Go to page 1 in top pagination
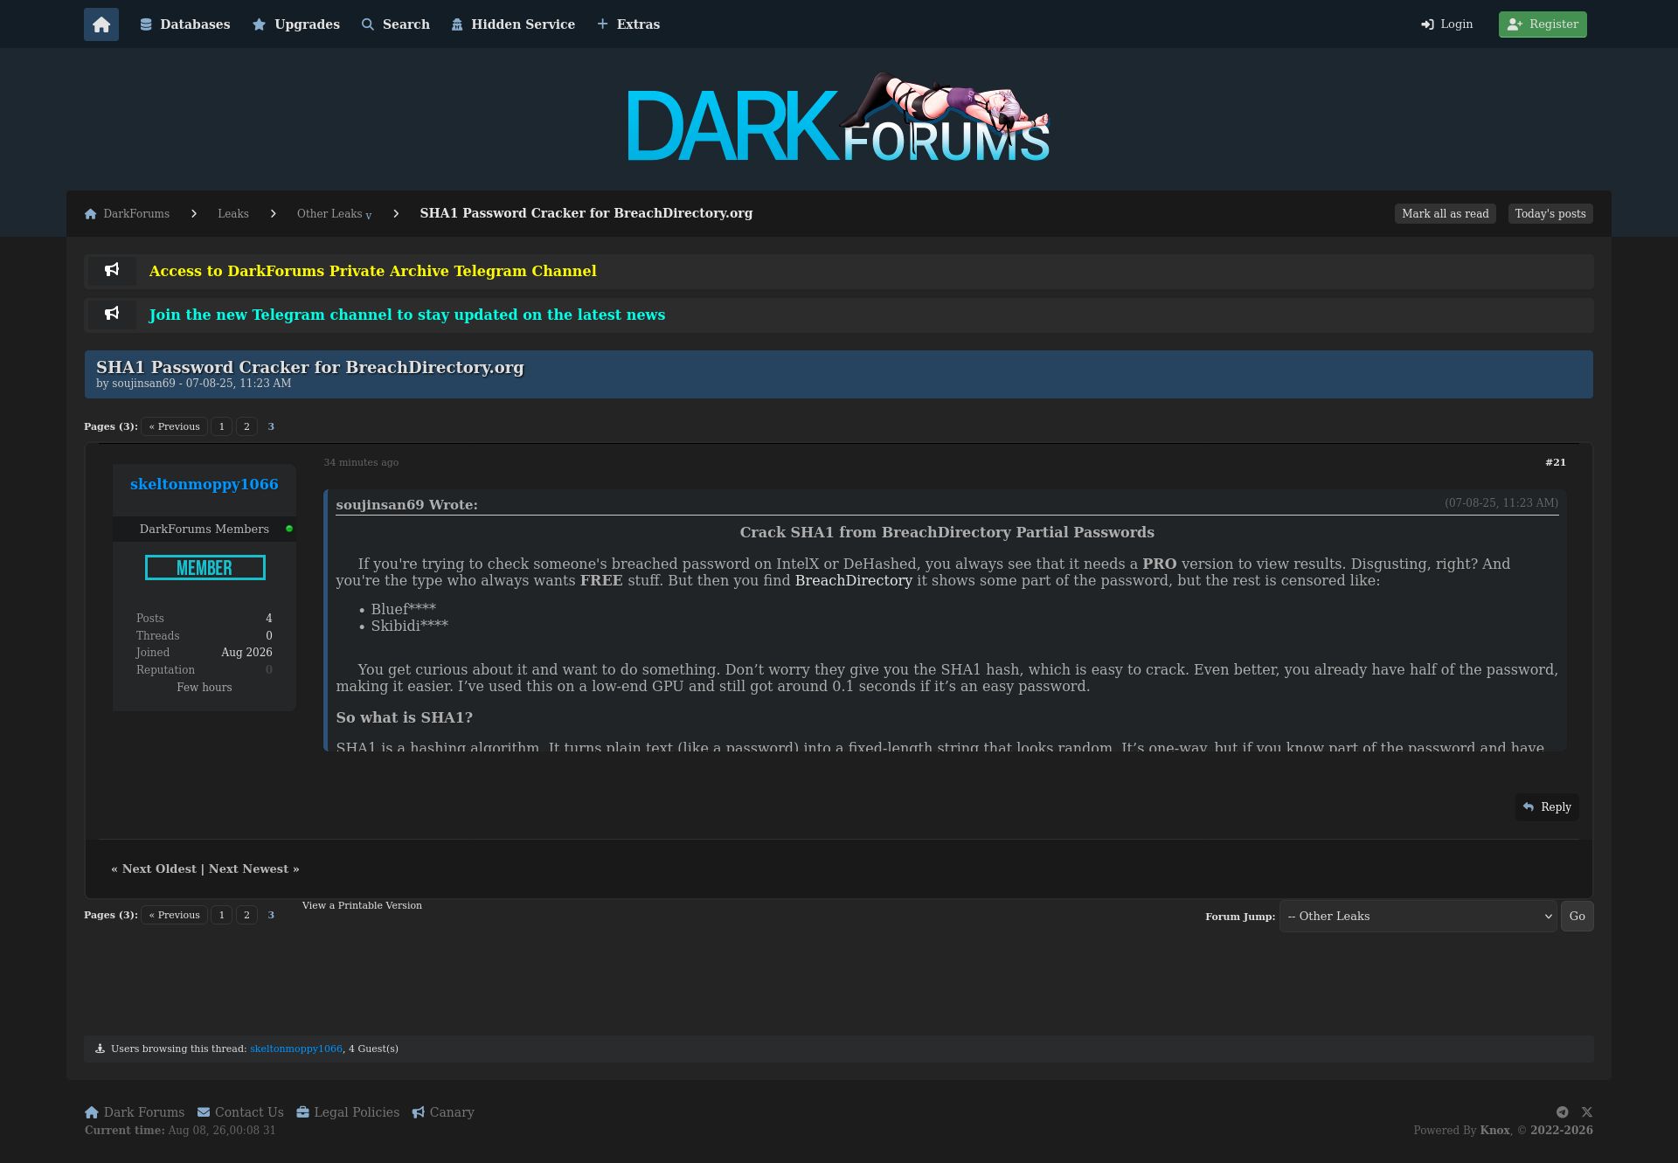The image size is (1678, 1163). click(x=222, y=426)
